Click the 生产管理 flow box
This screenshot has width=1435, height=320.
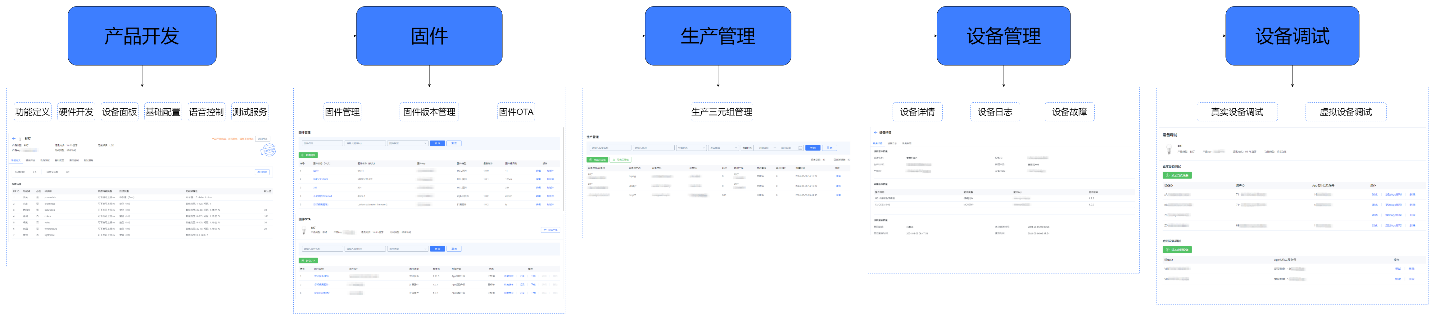point(717,36)
